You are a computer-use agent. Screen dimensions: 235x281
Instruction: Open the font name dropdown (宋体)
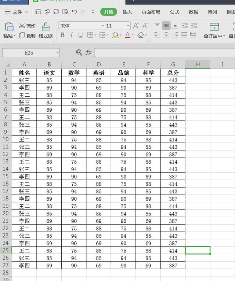[x=103, y=26]
